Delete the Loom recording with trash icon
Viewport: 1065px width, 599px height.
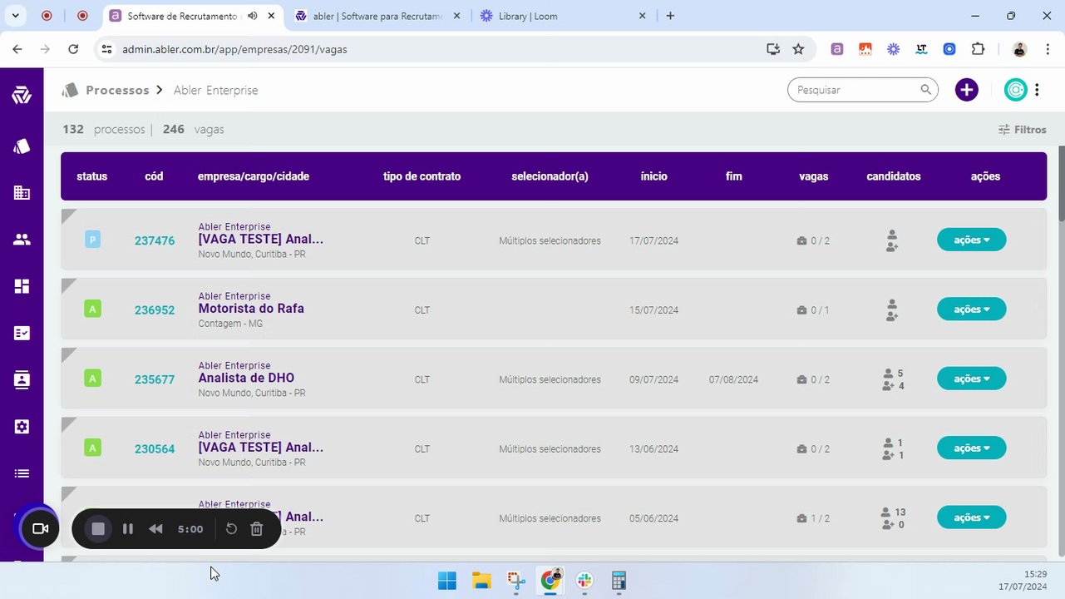(257, 529)
